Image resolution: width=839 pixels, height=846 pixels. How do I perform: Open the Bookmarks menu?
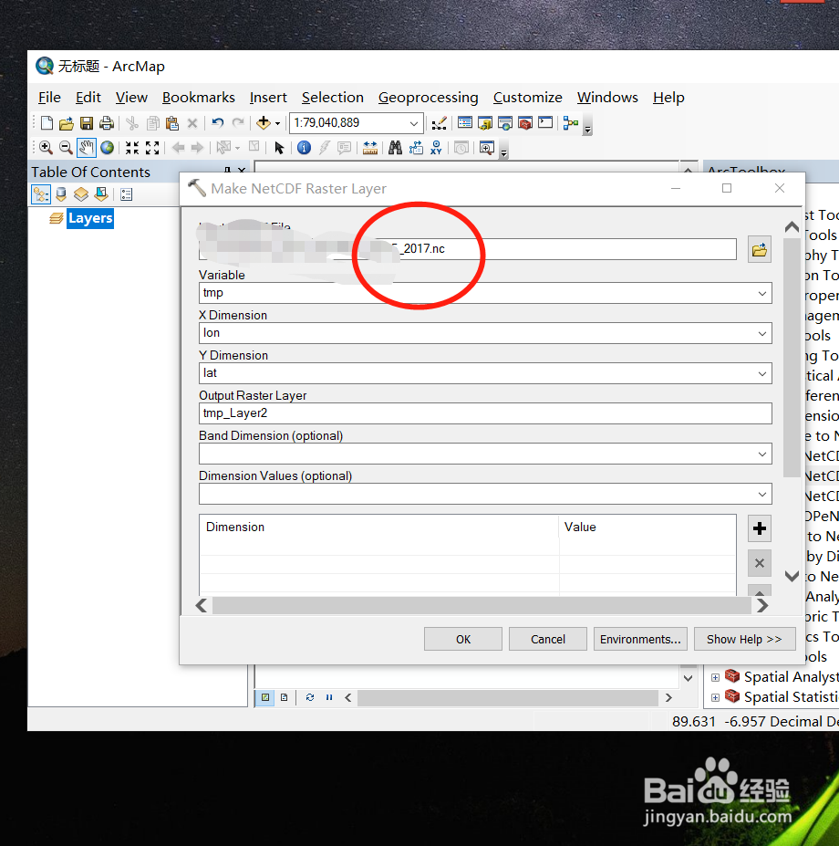click(x=199, y=98)
